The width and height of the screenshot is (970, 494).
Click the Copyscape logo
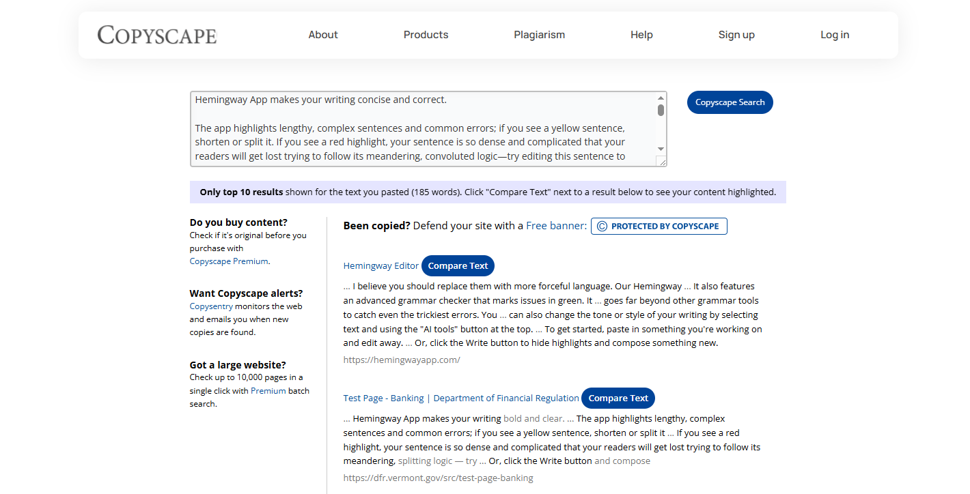point(156,35)
